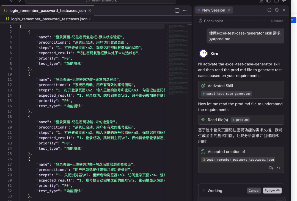Click the Checkpoint pin icon
This screenshot has height=201, width=297.
[200, 21]
